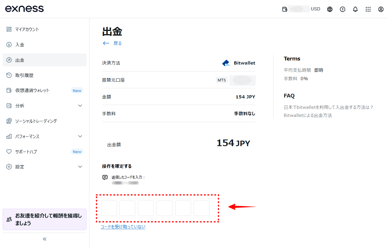Click the 入金 deposit arrow icon
The height and width of the screenshot is (248, 387).
pos(9,45)
